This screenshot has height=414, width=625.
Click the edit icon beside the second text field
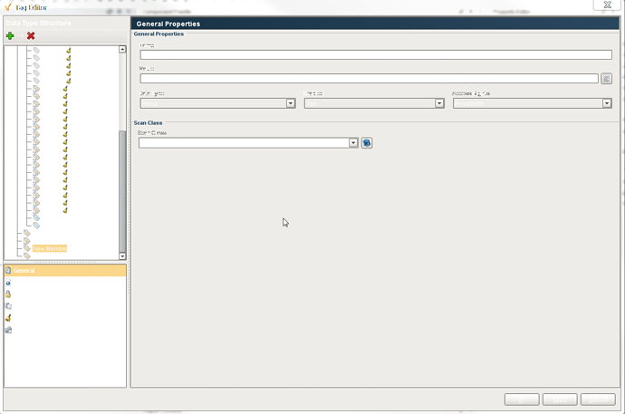(607, 79)
